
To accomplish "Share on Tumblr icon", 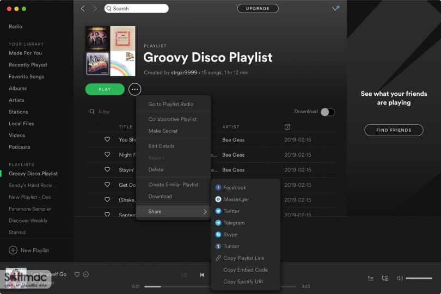I will [218, 246].
